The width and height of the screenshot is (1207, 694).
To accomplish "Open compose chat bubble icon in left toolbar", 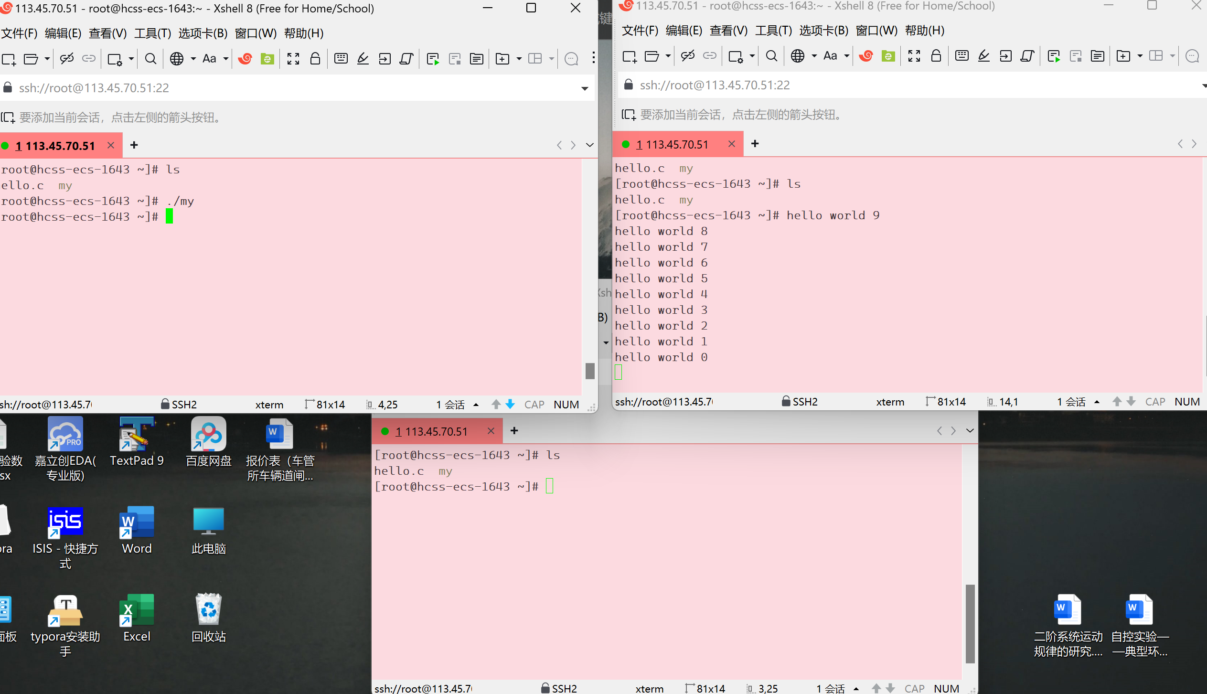I will pos(571,59).
